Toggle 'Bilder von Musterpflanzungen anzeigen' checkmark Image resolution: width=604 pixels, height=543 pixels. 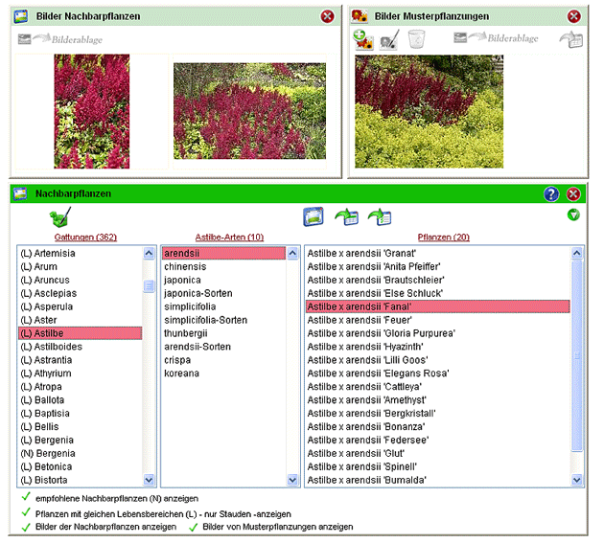tap(194, 527)
